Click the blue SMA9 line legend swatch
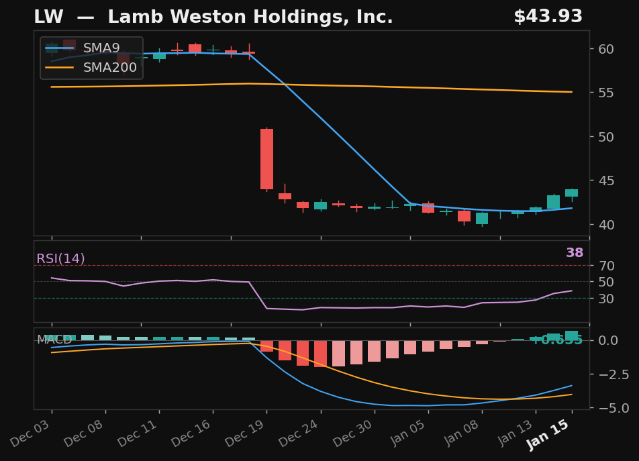Viewport: 639px width, 461px height. pyautogui.click(x=60, y=48)
